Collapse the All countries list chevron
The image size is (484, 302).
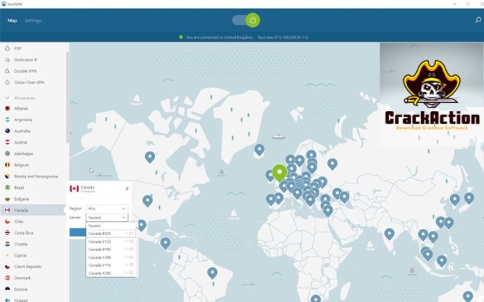point(8,98)
